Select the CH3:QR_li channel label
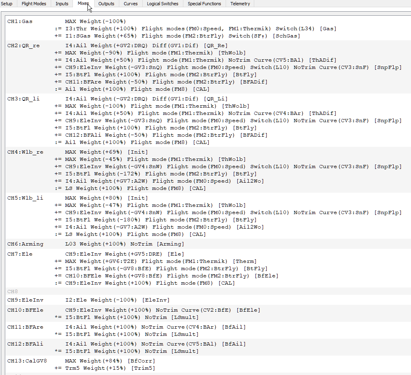The image size is (411, 375). [x=24, y=99]
